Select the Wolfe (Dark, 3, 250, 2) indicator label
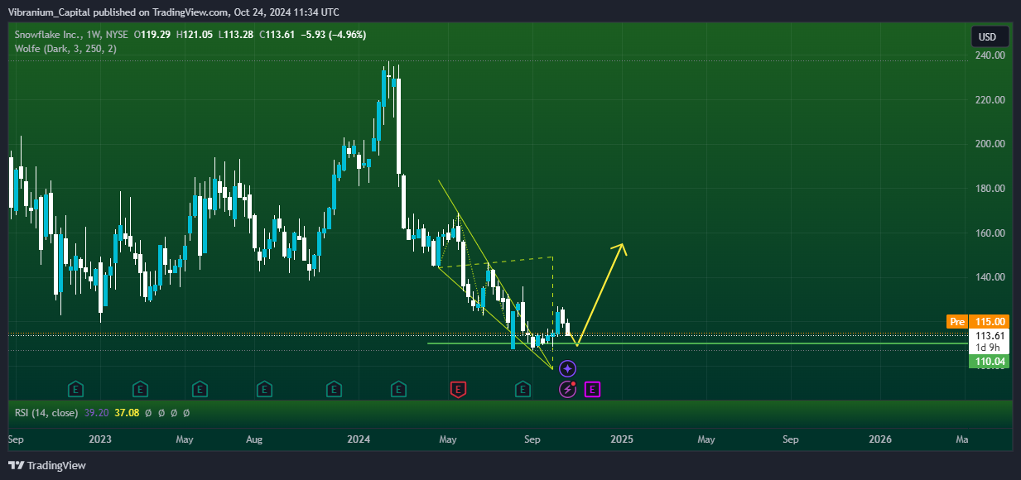 coord(65,49)
